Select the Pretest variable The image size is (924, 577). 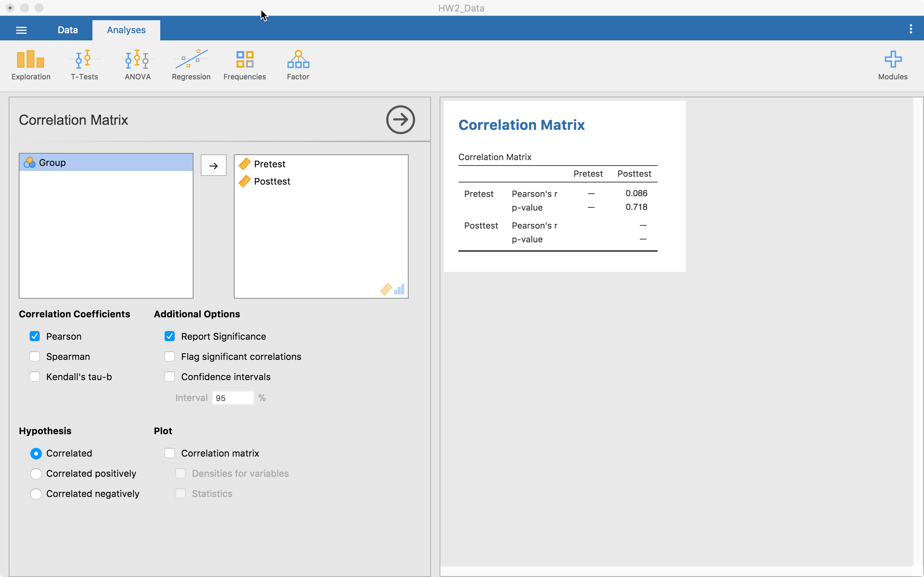click(x=321, y=164)
